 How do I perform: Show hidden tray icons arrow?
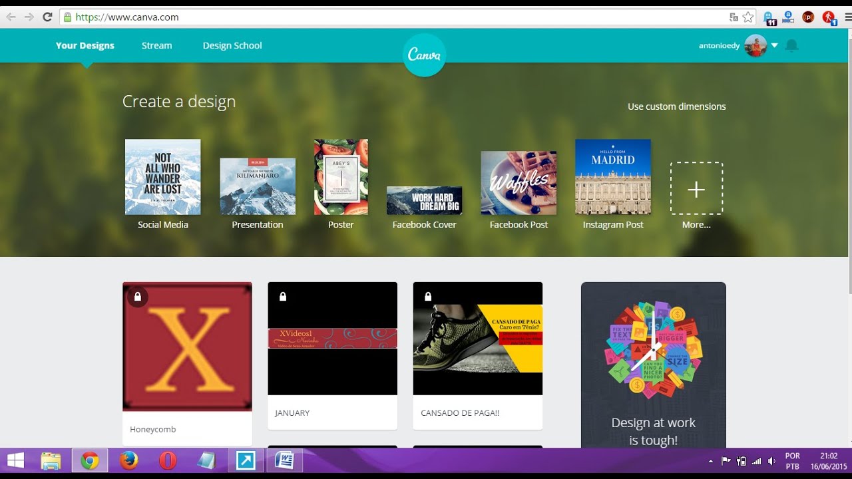pyautogui.click(x=711, y=461)
